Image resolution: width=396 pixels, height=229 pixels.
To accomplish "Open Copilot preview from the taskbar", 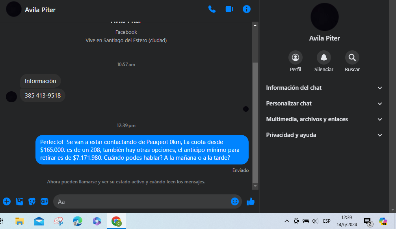I will (383, 221).
